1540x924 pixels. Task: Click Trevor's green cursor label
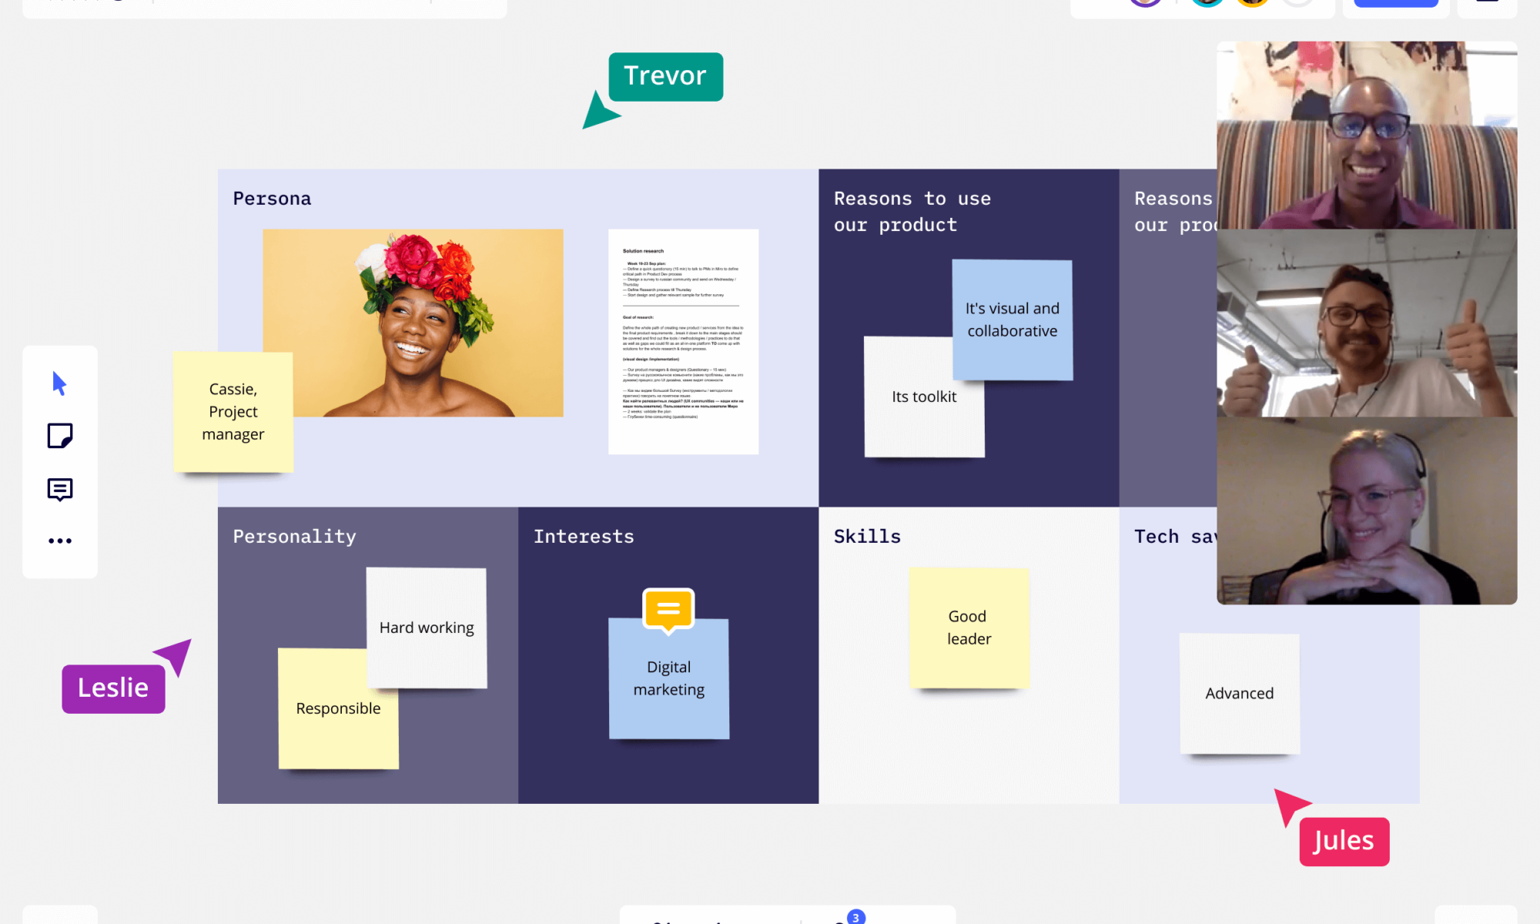pos(665,76)
